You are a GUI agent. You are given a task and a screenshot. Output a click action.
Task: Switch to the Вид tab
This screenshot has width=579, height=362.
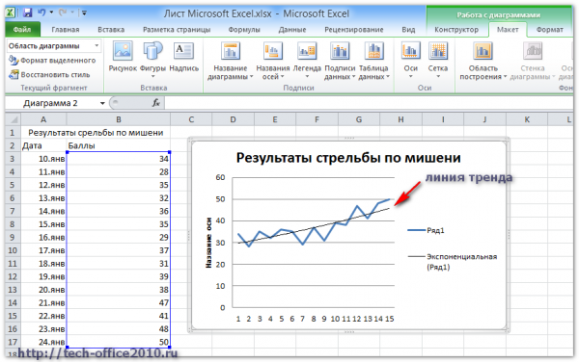(x=408, y=30)
